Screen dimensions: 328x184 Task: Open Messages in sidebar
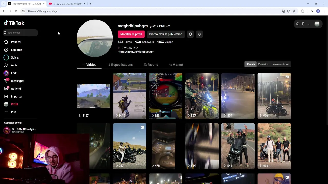pos(17,81)
